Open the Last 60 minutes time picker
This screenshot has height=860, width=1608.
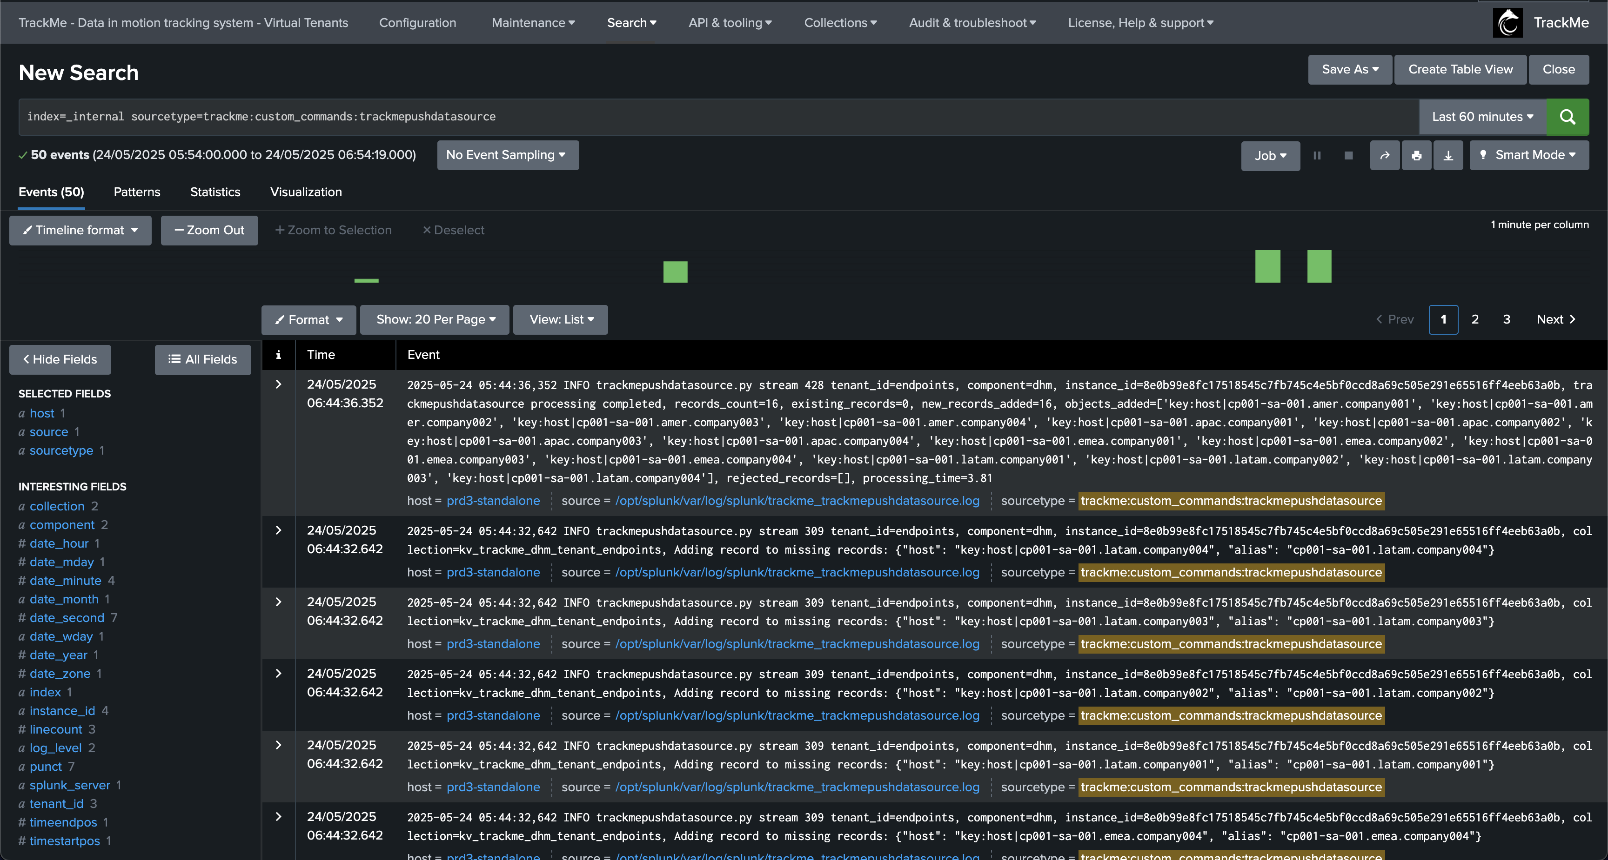1482,117
